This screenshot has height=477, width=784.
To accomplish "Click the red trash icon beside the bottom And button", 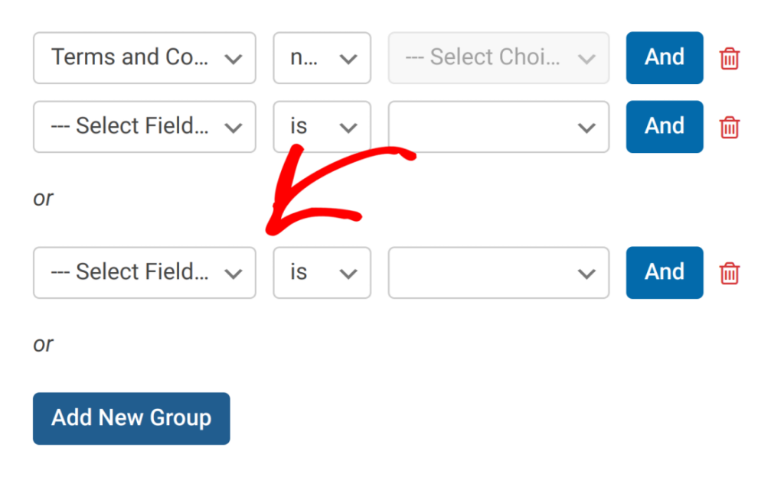I will click(x=728, y=273).
